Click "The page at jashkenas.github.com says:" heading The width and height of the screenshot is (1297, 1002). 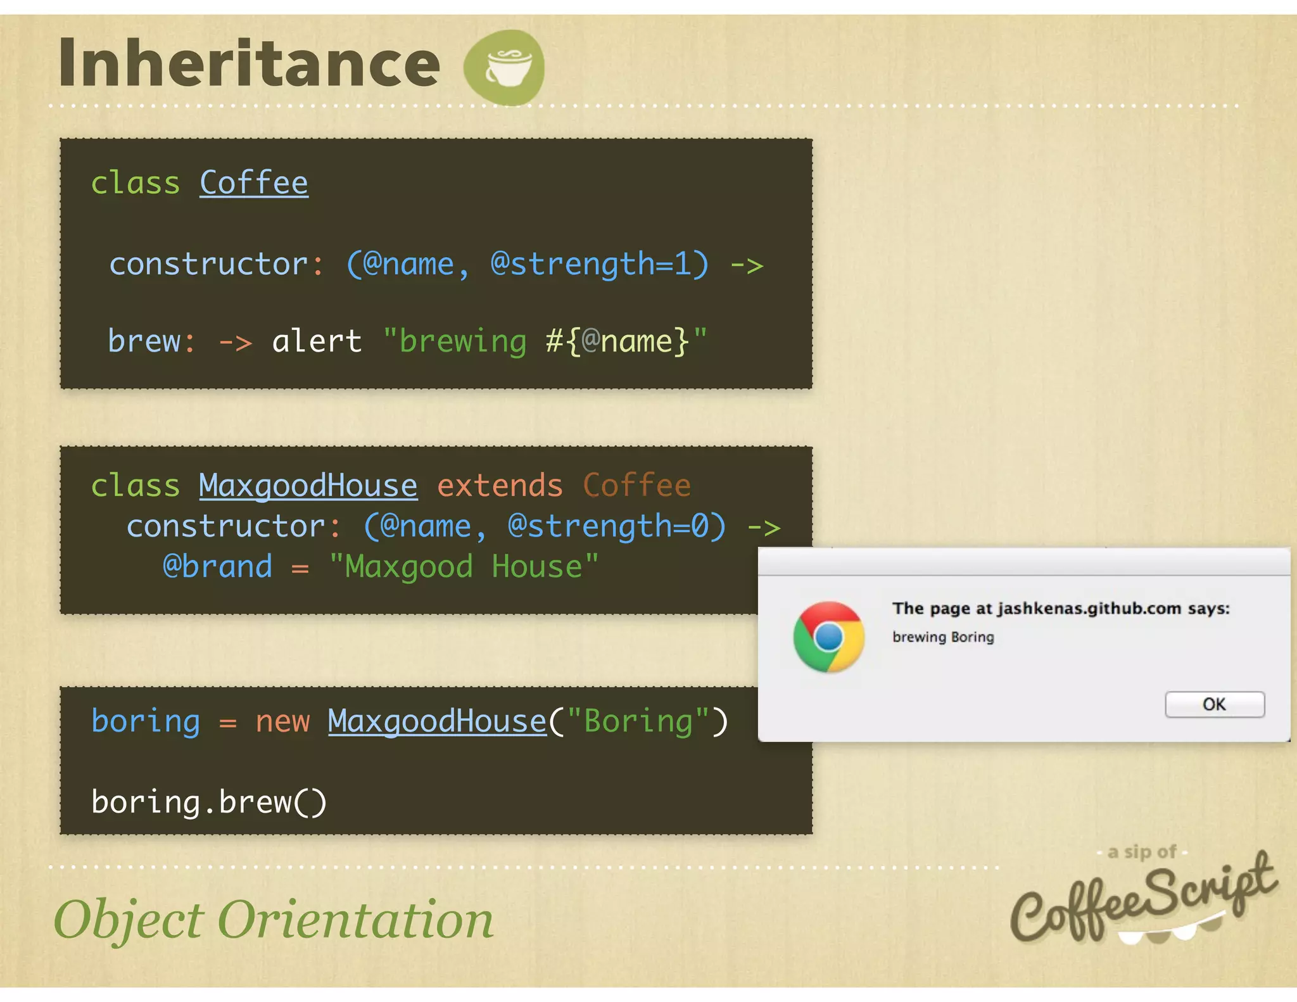point(1061,609)
